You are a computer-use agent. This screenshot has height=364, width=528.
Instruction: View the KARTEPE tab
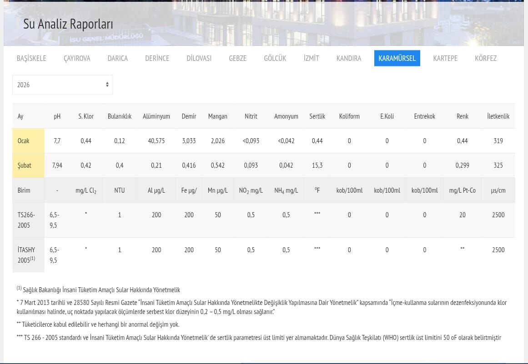tap(445, 58)
